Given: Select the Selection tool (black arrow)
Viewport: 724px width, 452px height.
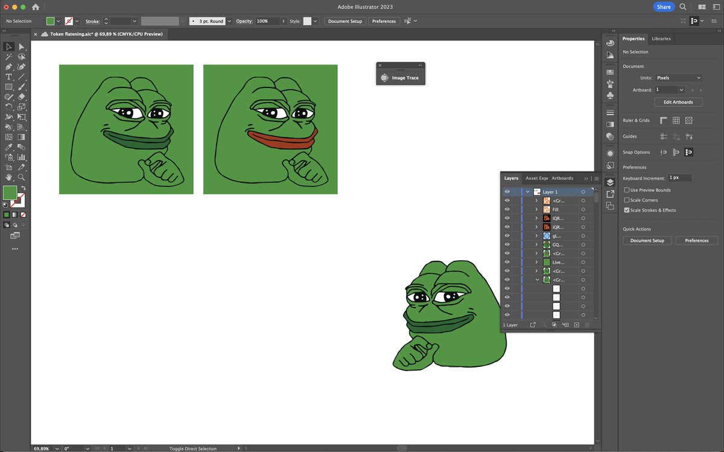Looking at the screenshot, I should point(9,46).
